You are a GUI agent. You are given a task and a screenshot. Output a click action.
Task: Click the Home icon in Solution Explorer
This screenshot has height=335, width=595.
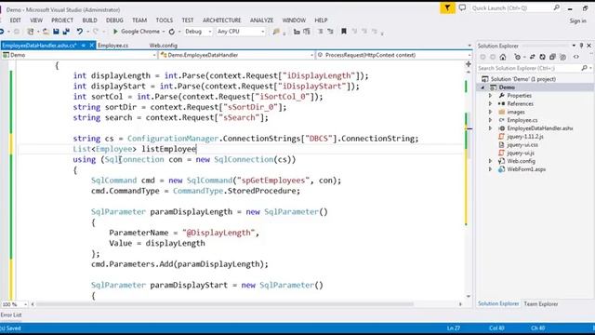pyautogui.click(x=503, y=57)
